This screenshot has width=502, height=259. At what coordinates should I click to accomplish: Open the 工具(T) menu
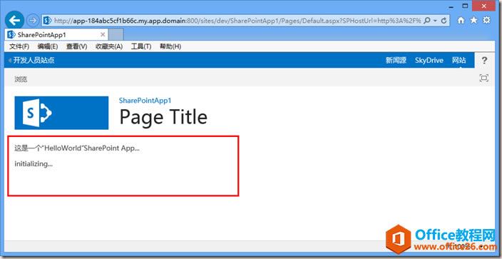(141, 46)
